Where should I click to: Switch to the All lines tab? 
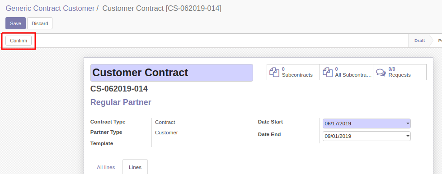pyautogui.click(x=106, y=167)
